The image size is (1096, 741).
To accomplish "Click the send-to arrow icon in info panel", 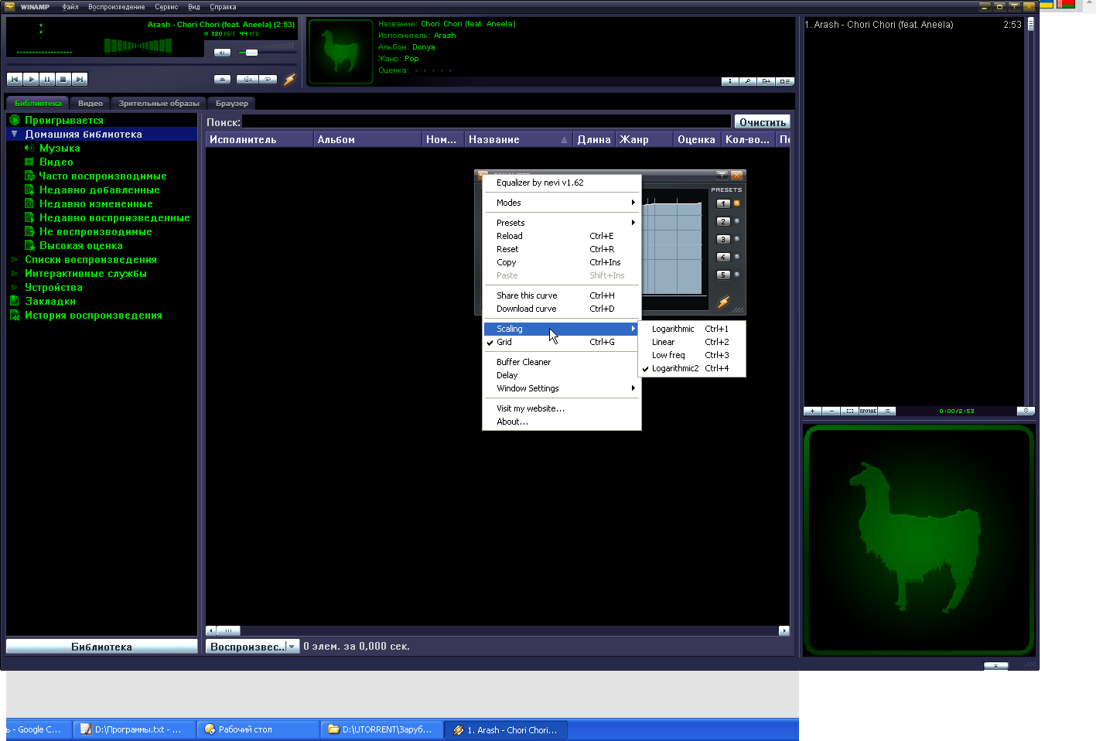I will (766, 81).
